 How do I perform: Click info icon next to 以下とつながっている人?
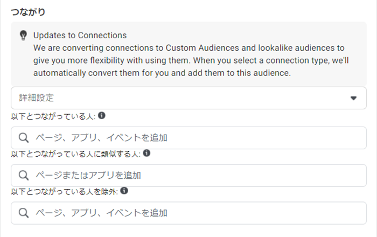tap(102, 115)
